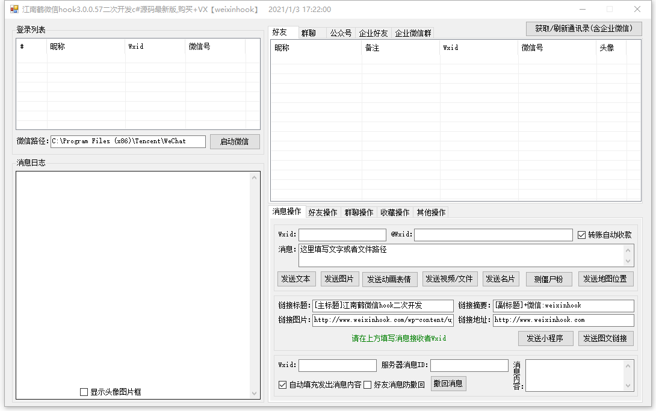Click the 启动微信 button

coord(235,142)
